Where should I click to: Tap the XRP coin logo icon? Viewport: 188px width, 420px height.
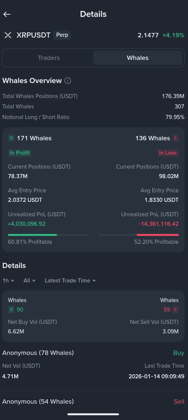coord(8,35)
